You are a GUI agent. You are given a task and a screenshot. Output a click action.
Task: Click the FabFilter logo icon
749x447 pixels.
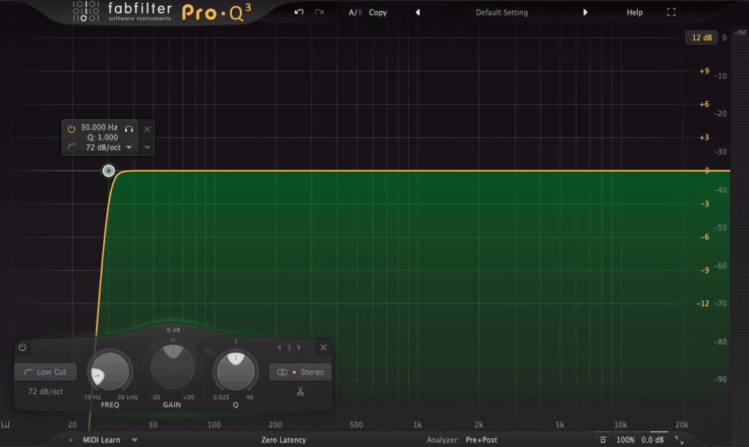click(86, 12)
